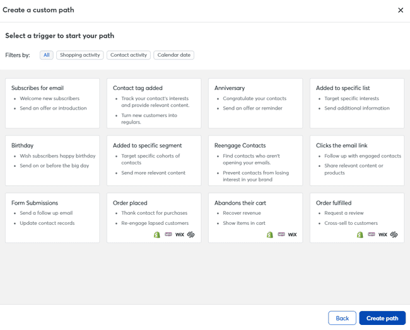Pick the Reengage Contacts trigger
The width and height of the screenshot is (410, 330).
[x=255, y=161]
